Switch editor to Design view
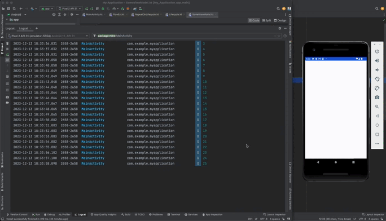The height and width of the screenshot is (221, 386). 280,20
